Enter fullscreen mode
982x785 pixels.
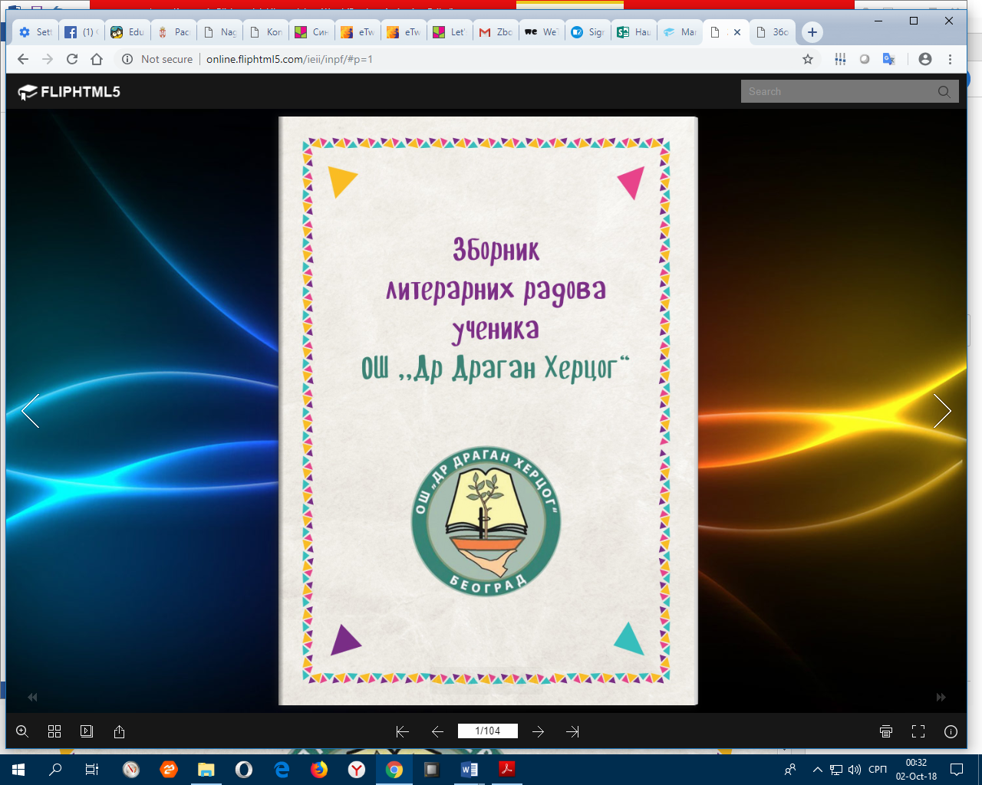click(918, 731)
